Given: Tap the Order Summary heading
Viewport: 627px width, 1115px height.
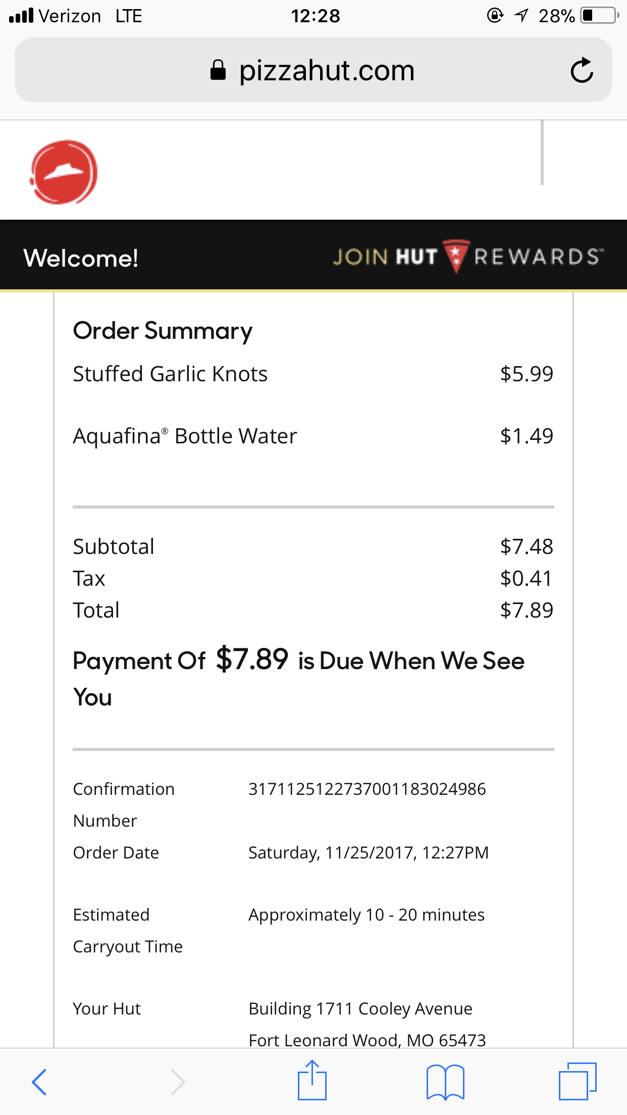Looking at the screenshot, I should click(163, 331).
